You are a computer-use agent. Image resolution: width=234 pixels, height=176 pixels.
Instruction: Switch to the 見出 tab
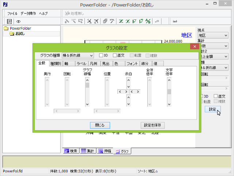tap(106, 63)
